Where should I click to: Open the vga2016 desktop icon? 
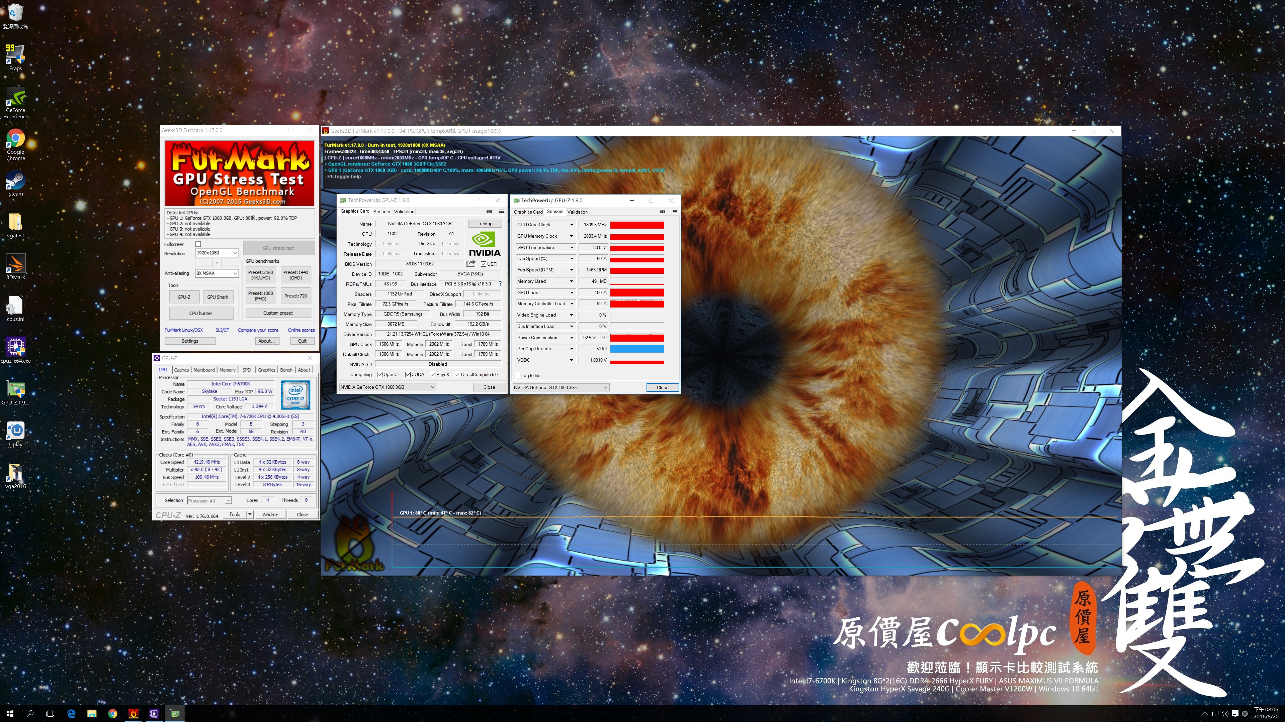coord(15,476)
